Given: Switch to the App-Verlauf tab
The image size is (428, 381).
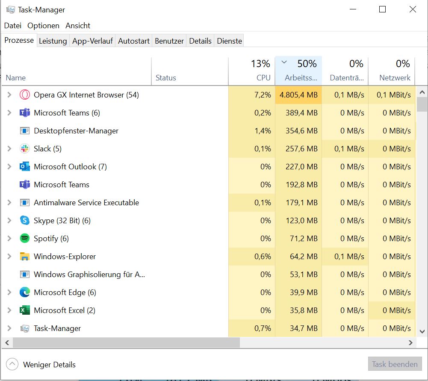Looking at the screenshot, I should (x=92, y=41).
